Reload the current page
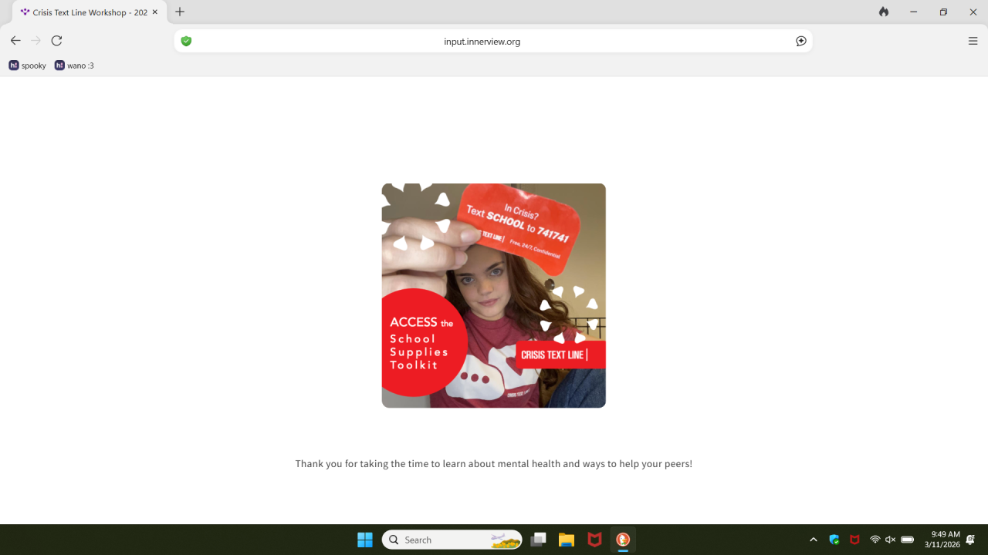 point(56,41)
